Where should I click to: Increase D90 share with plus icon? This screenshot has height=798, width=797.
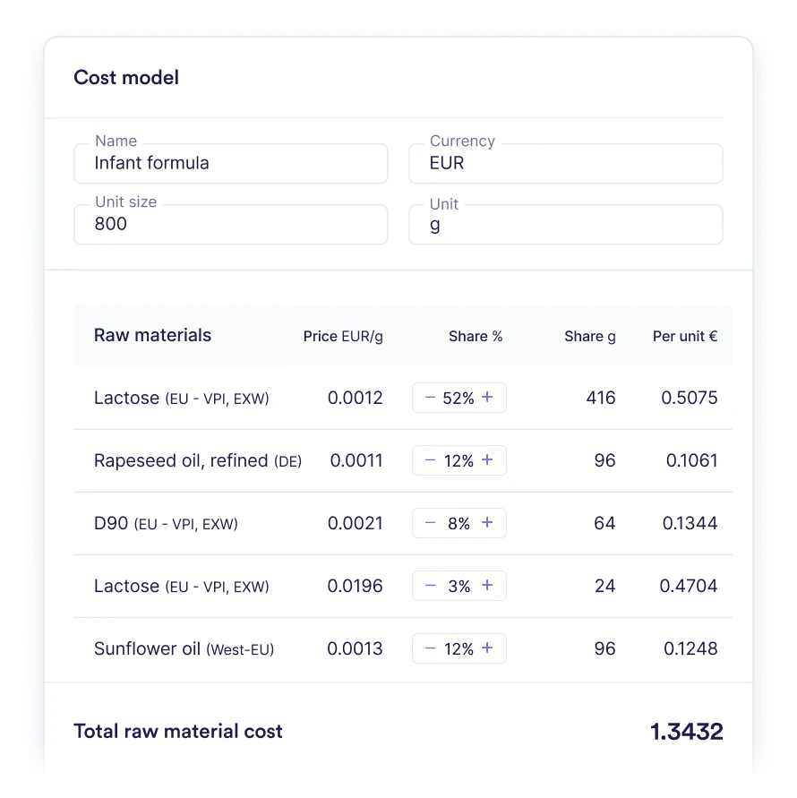tap(487, 522)
